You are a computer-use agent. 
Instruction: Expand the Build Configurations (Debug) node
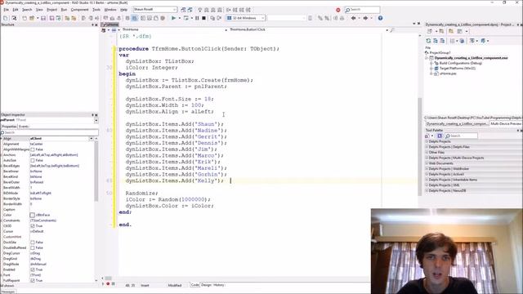point(431,63)
